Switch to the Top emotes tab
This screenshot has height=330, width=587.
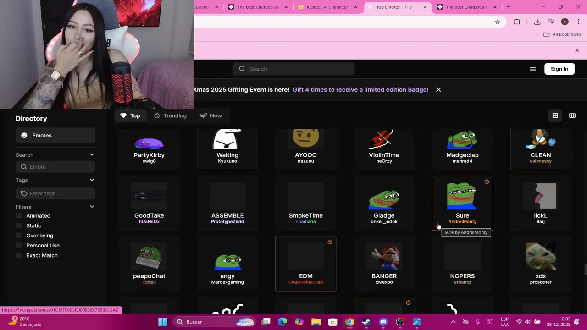(x=130, y=115)
